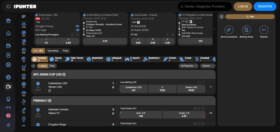Click the UK flag language icon

[8, 116]
